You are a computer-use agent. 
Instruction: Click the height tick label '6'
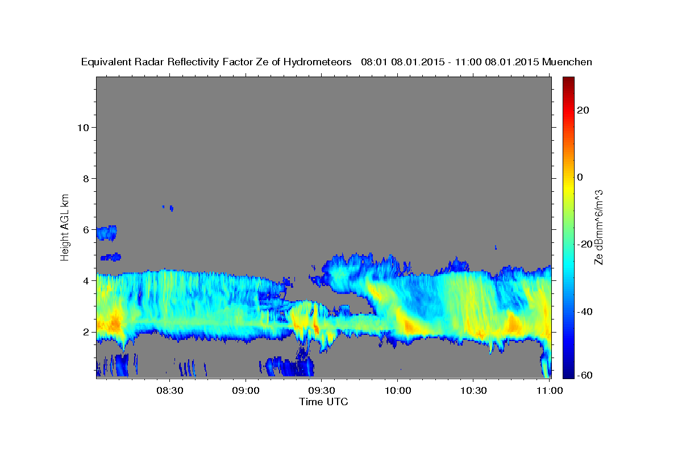(x=86, y=229)
